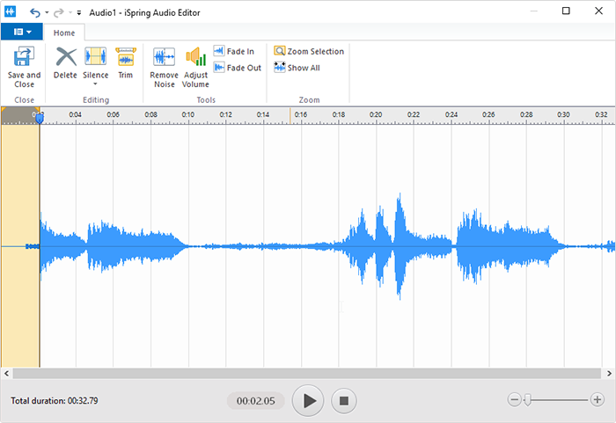Image resolution: width=616 pixels, height=423 pixels.
Task: Click the iSpring Audio Editor app icon
Action: pyautogui.click(x=11, y=11)
